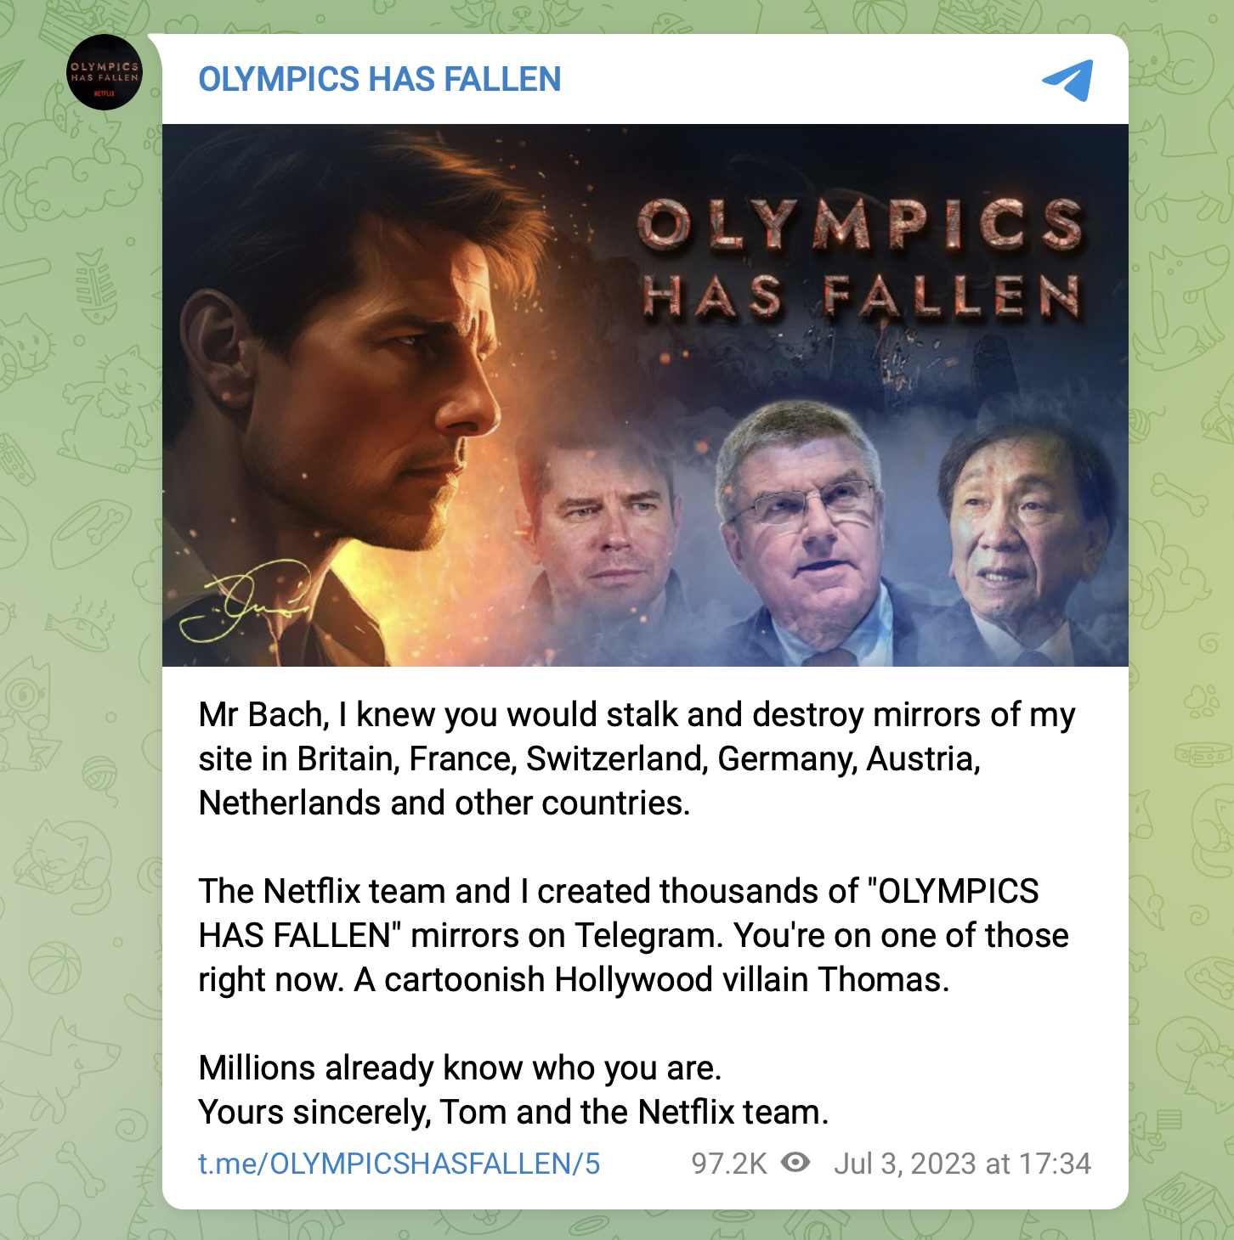The image size is (1234, 1240).
Task: Click the paragraph beginning "Mr Bach, I knew"
Action: click(637, 758)
